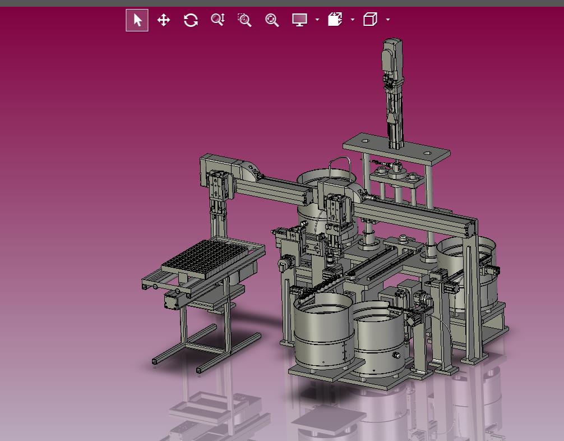Pick the zoom in/out magnifier tool

tap(218, 21)
